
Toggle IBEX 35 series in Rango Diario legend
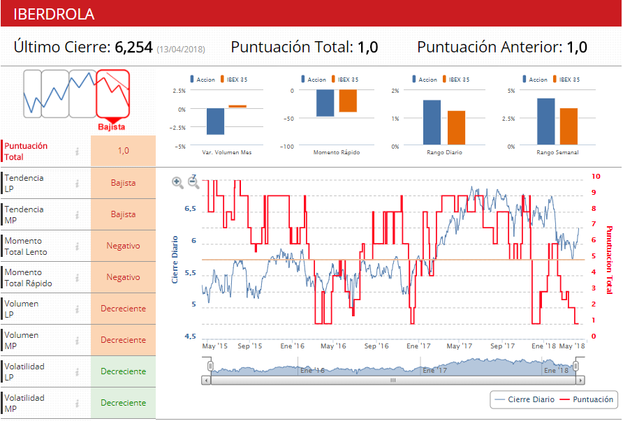pyautogui.click(x=456, y=80)
